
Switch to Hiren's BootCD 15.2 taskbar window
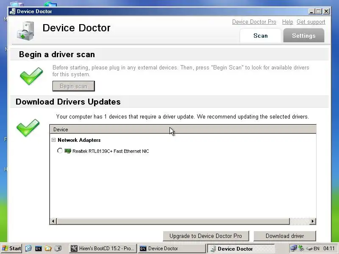[103, 248]
